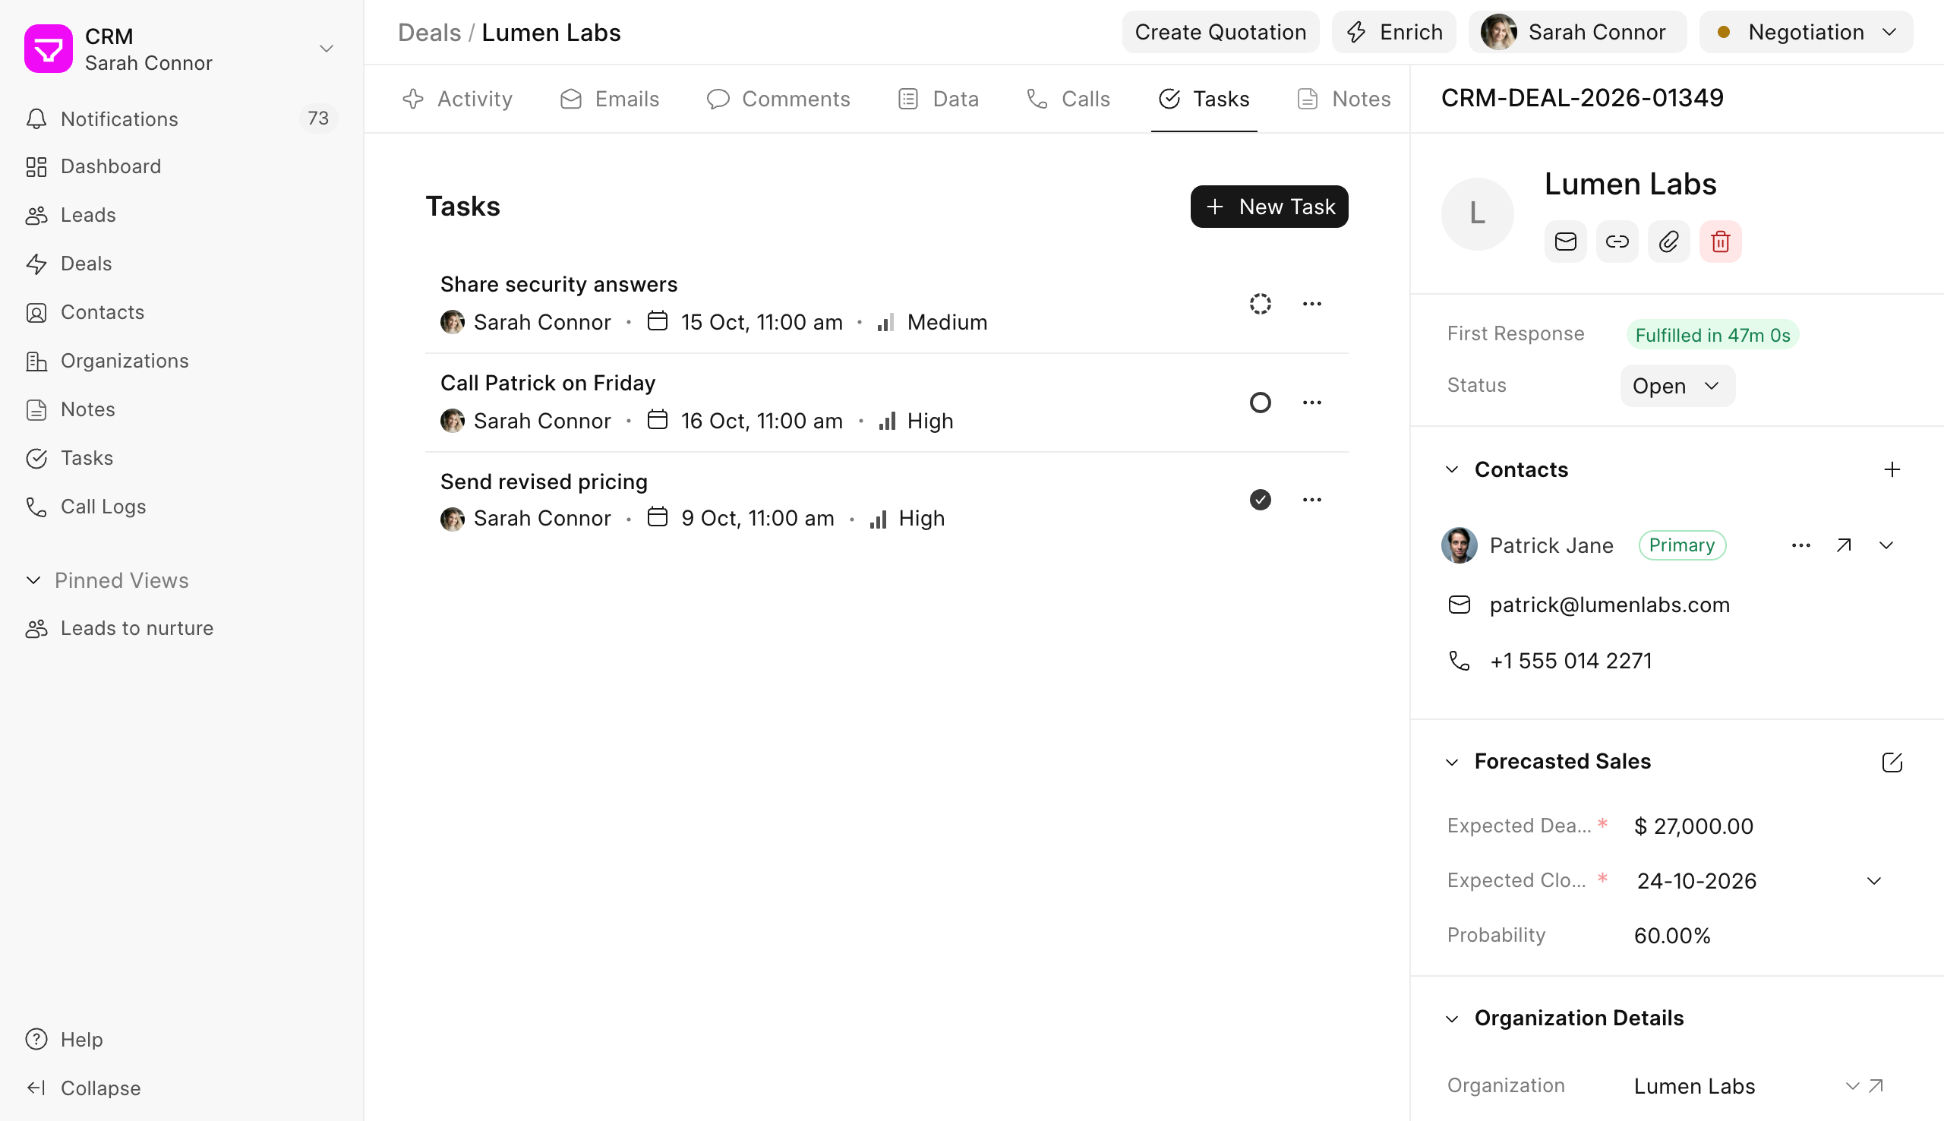The image size is (1944, 1121).
Task: Switch to the Activity tab
Action: (x=457, y=99)
